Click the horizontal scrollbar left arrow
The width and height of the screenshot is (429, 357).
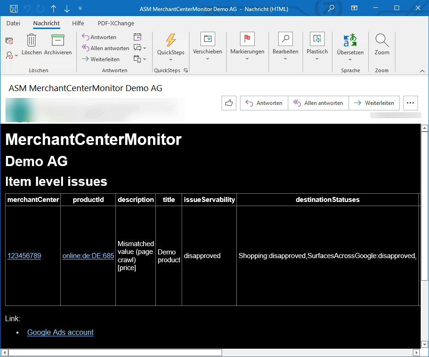pyautogui.click(x=5, y=352)
